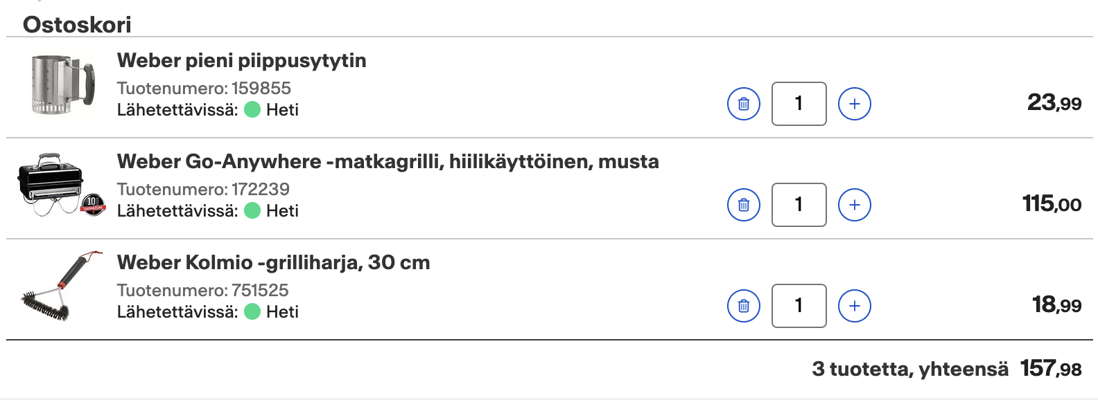Remove Weber pieni piippusytytin with trash icon

point(744,104)
